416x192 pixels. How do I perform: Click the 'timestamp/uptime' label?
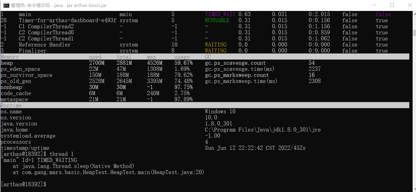(25, 148)
